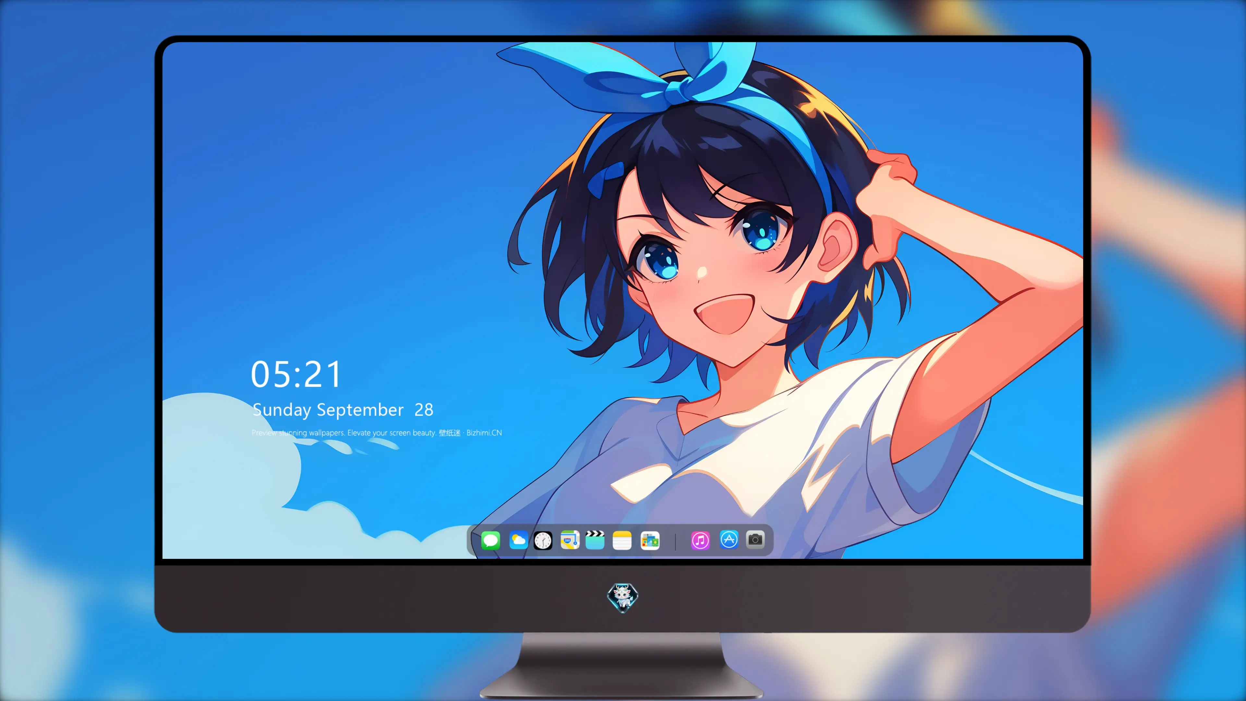This screenshot has height=701, width=1246.
Task: Open the Videos clapperboard icon
Action: 595,540
